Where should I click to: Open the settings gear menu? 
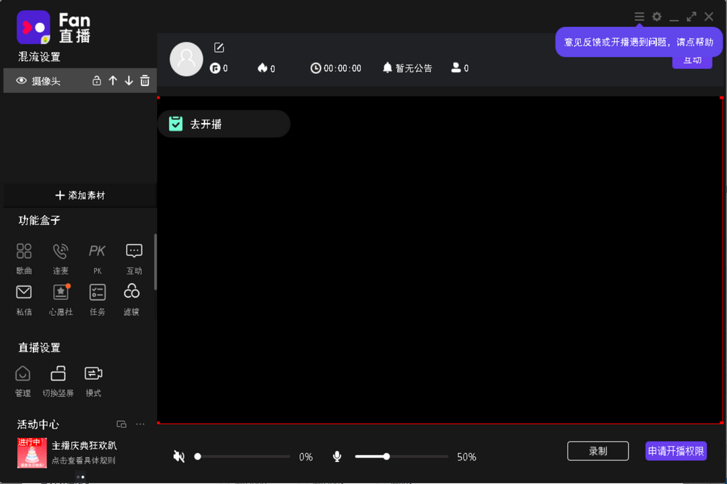(x=656, y=17)
